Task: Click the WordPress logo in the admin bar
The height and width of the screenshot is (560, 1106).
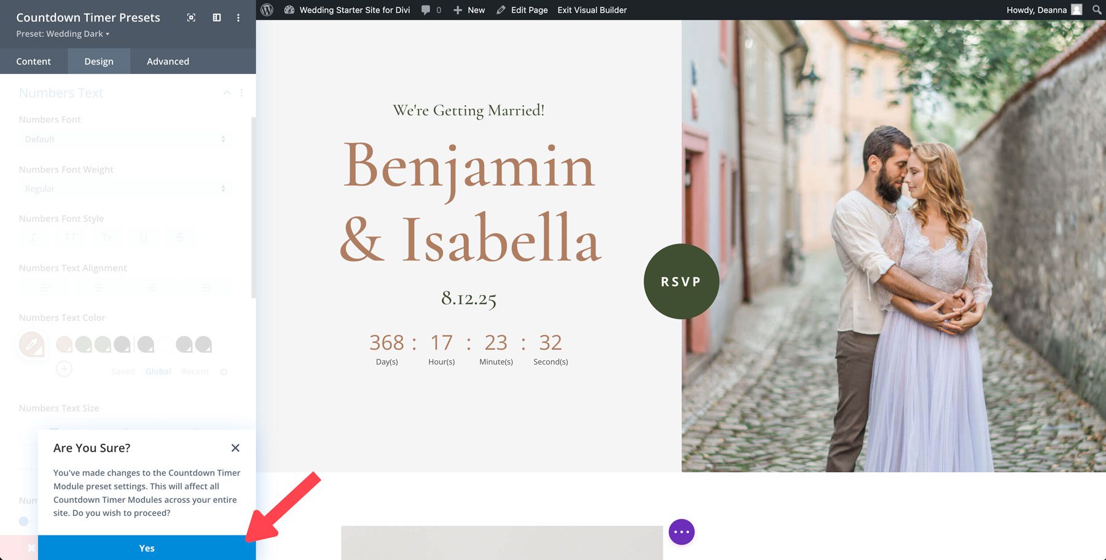Action: [x=267, y=10]
